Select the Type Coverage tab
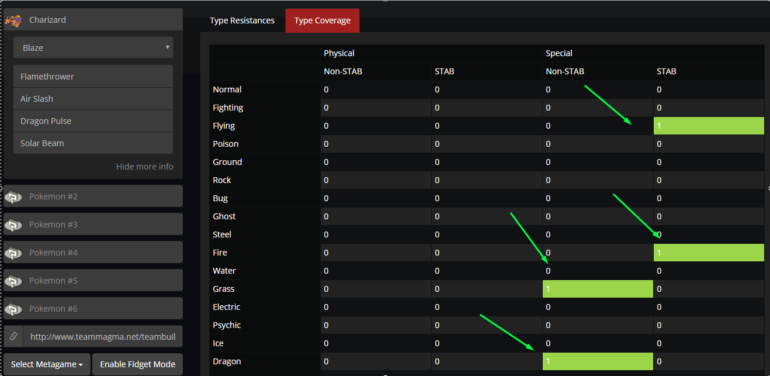This screenshot has height=376, width=770. 322,20
